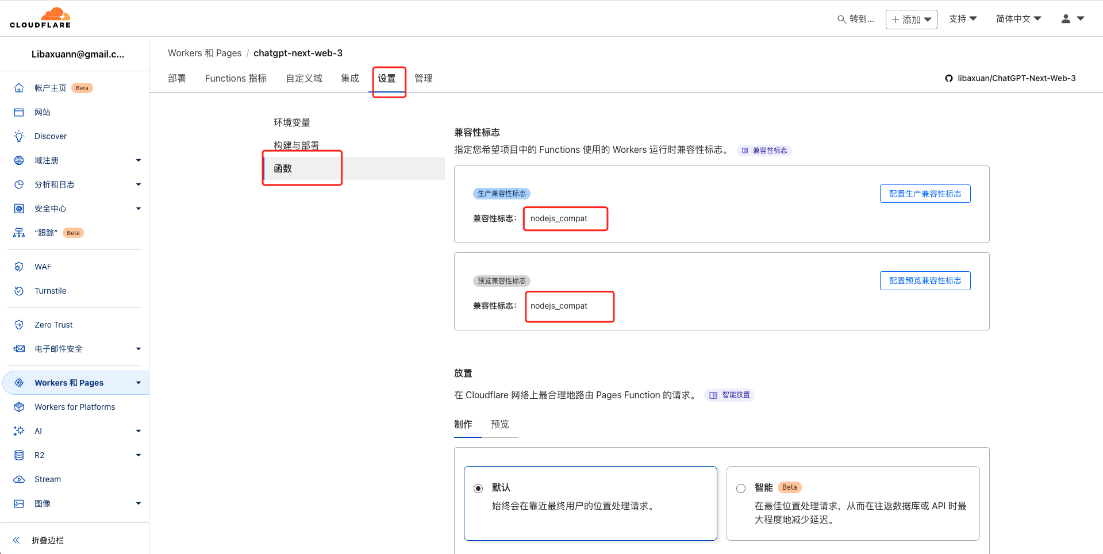
Task: Select 环境变量 in settings menu
Action: pos(292,122)
